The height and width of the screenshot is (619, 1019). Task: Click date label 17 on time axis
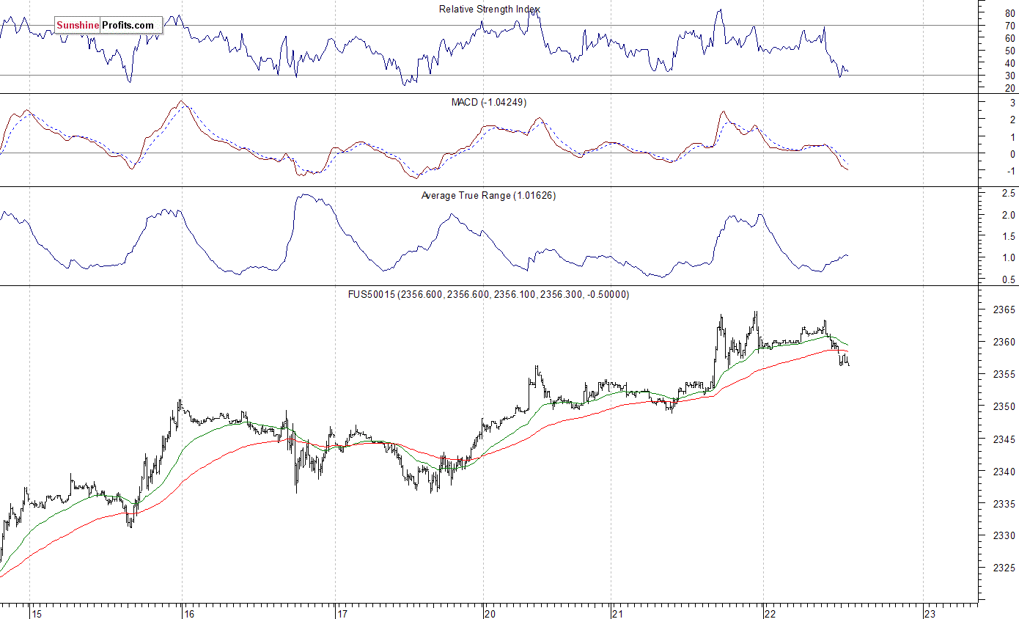pyautogui.click(x=342, y=613)
